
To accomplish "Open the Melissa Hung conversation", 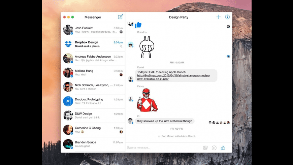I will (x=93, y=73).
